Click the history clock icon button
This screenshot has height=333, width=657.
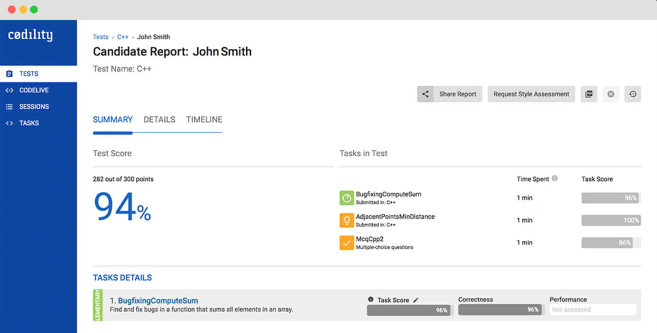tap(633, 94)
